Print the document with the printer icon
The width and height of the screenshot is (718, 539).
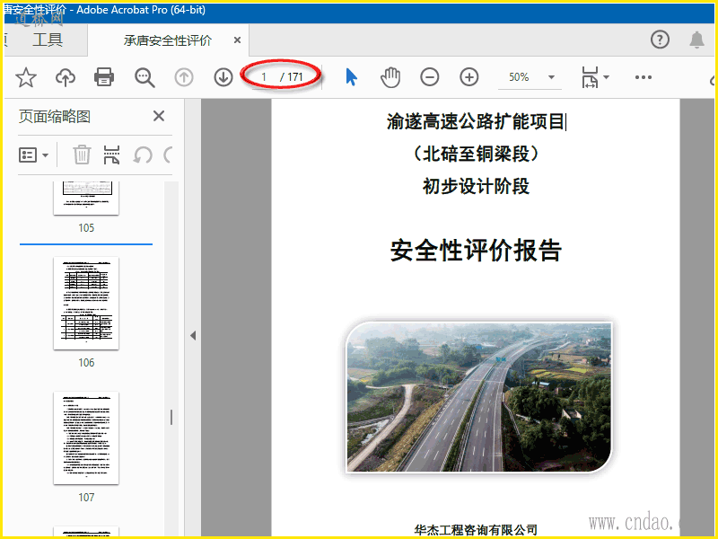click(x=104, y=77)
